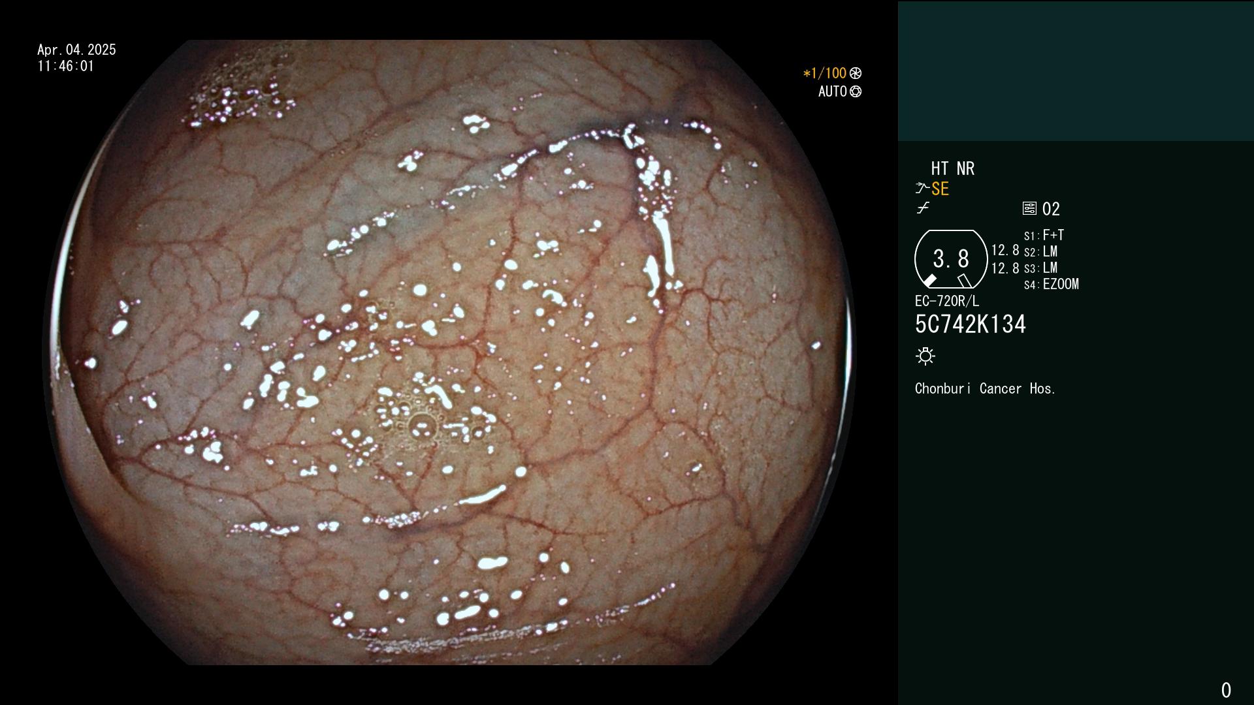Click the iris icon next to AUTO

click(856, 91)
